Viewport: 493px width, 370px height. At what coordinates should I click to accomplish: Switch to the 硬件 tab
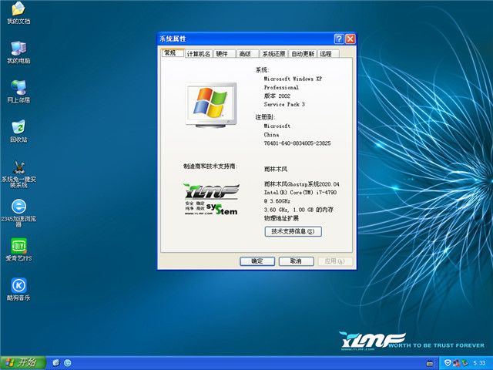pos(224,54)
